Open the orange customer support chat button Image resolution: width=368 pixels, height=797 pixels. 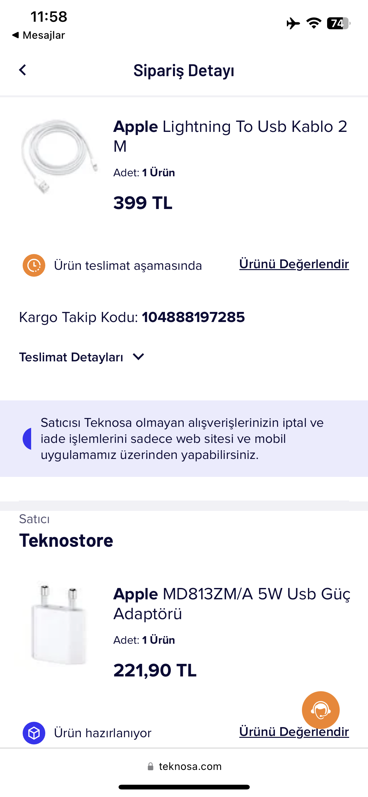[321, 710]
